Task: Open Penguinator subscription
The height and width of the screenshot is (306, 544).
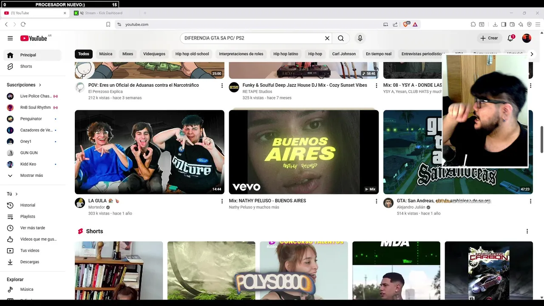Action: point(32,119)
